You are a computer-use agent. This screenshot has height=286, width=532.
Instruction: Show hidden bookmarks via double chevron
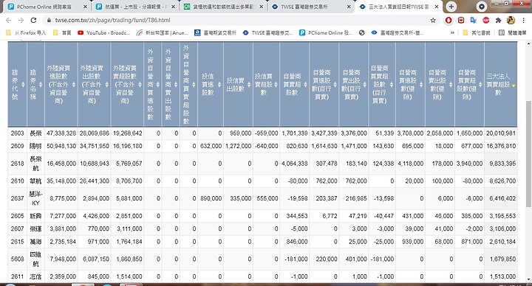pyautogui.click(x=452, y=33)
